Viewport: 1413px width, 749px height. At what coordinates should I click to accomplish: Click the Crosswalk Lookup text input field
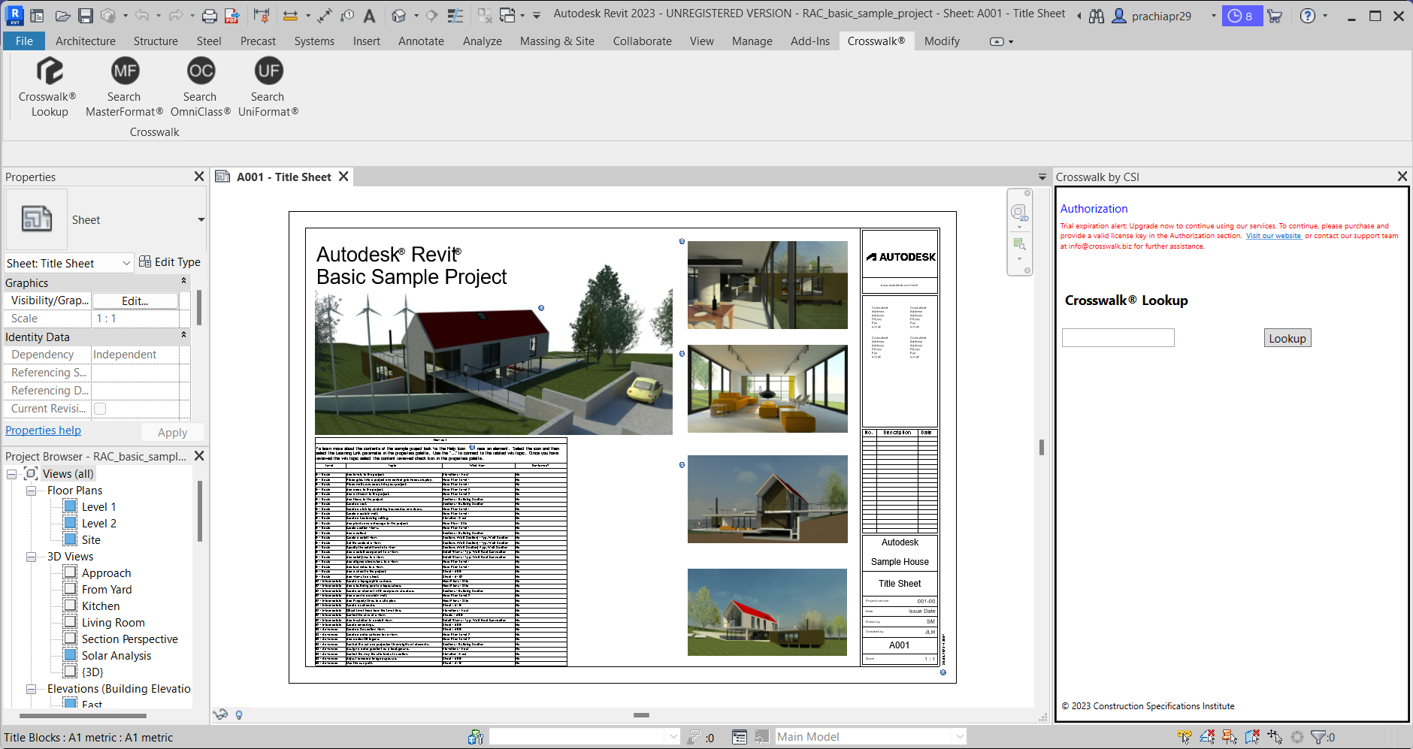pos(1118,338)
